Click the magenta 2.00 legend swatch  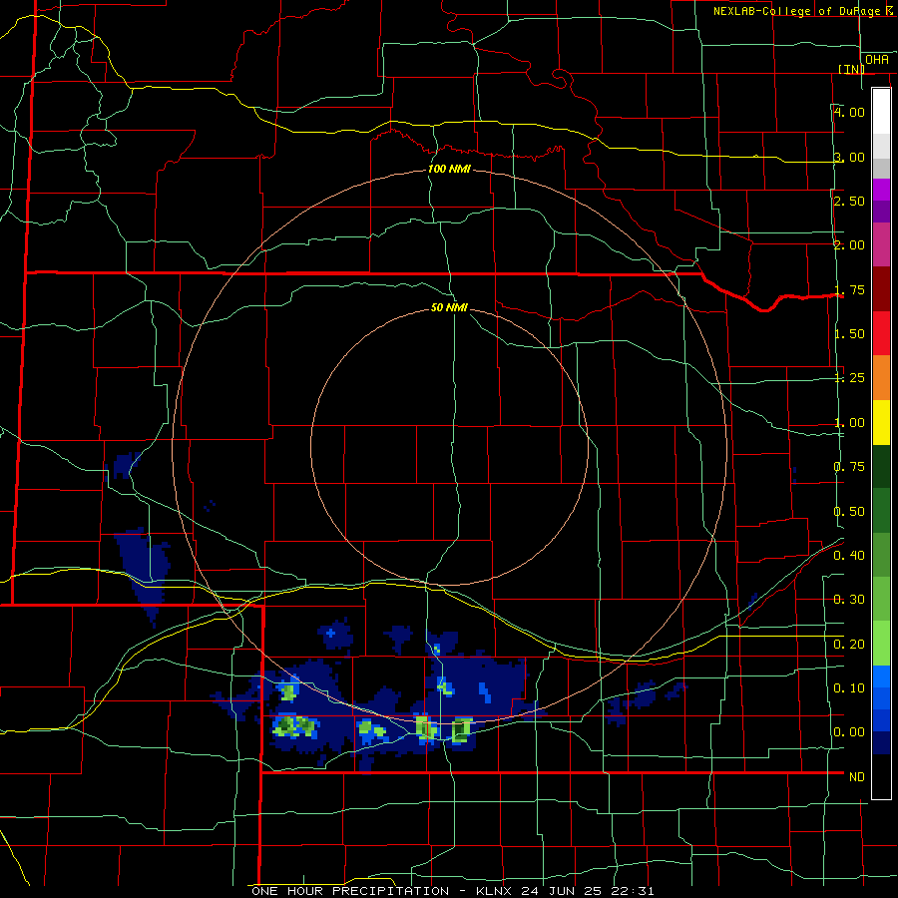tap(881, 245)
